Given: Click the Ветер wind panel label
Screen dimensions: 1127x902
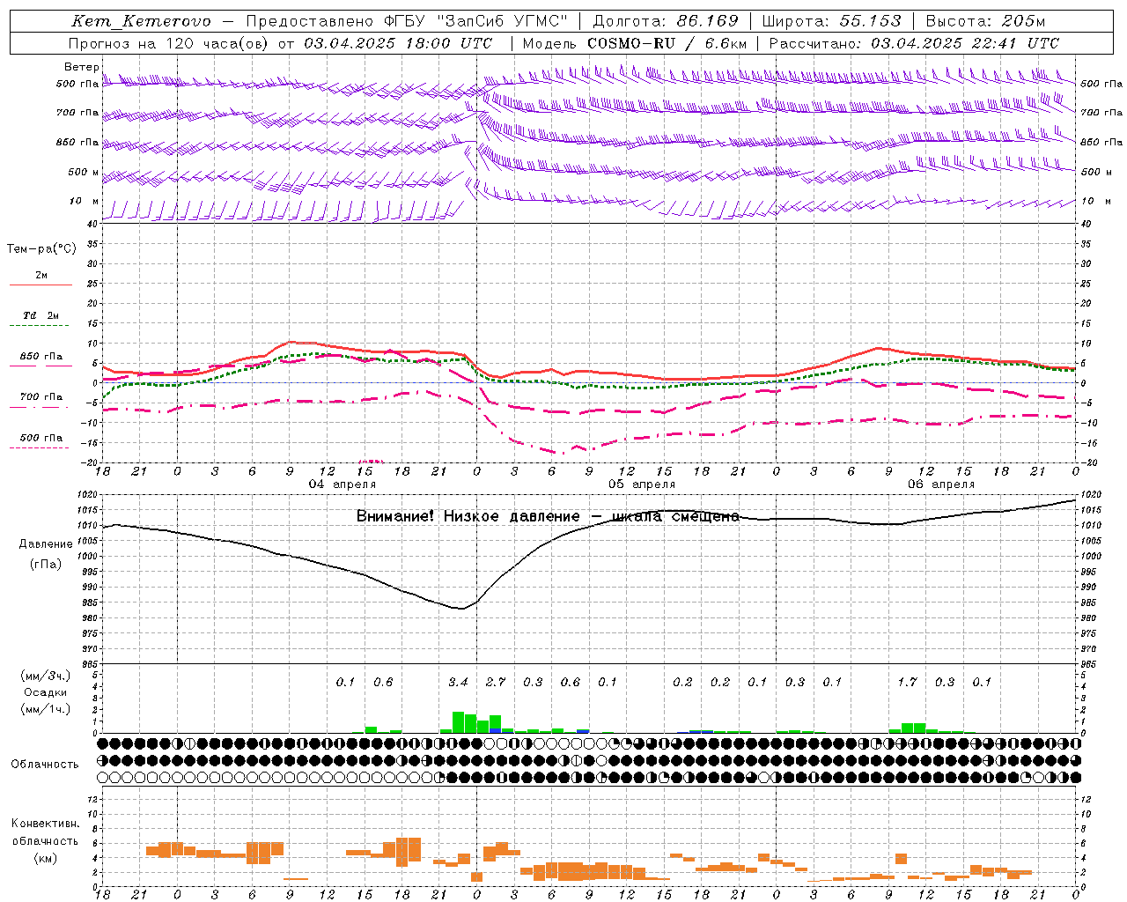Looking at the screenshot, I should 81,67.
